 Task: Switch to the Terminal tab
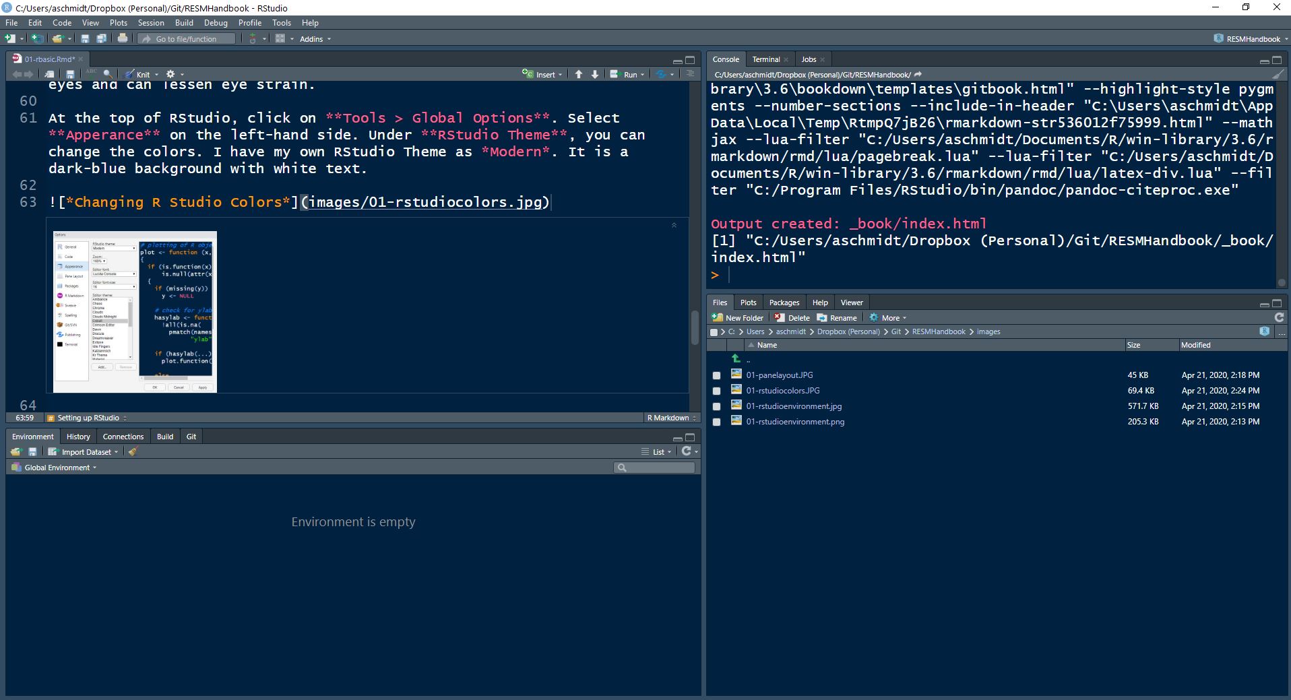[x=767, y=59]
